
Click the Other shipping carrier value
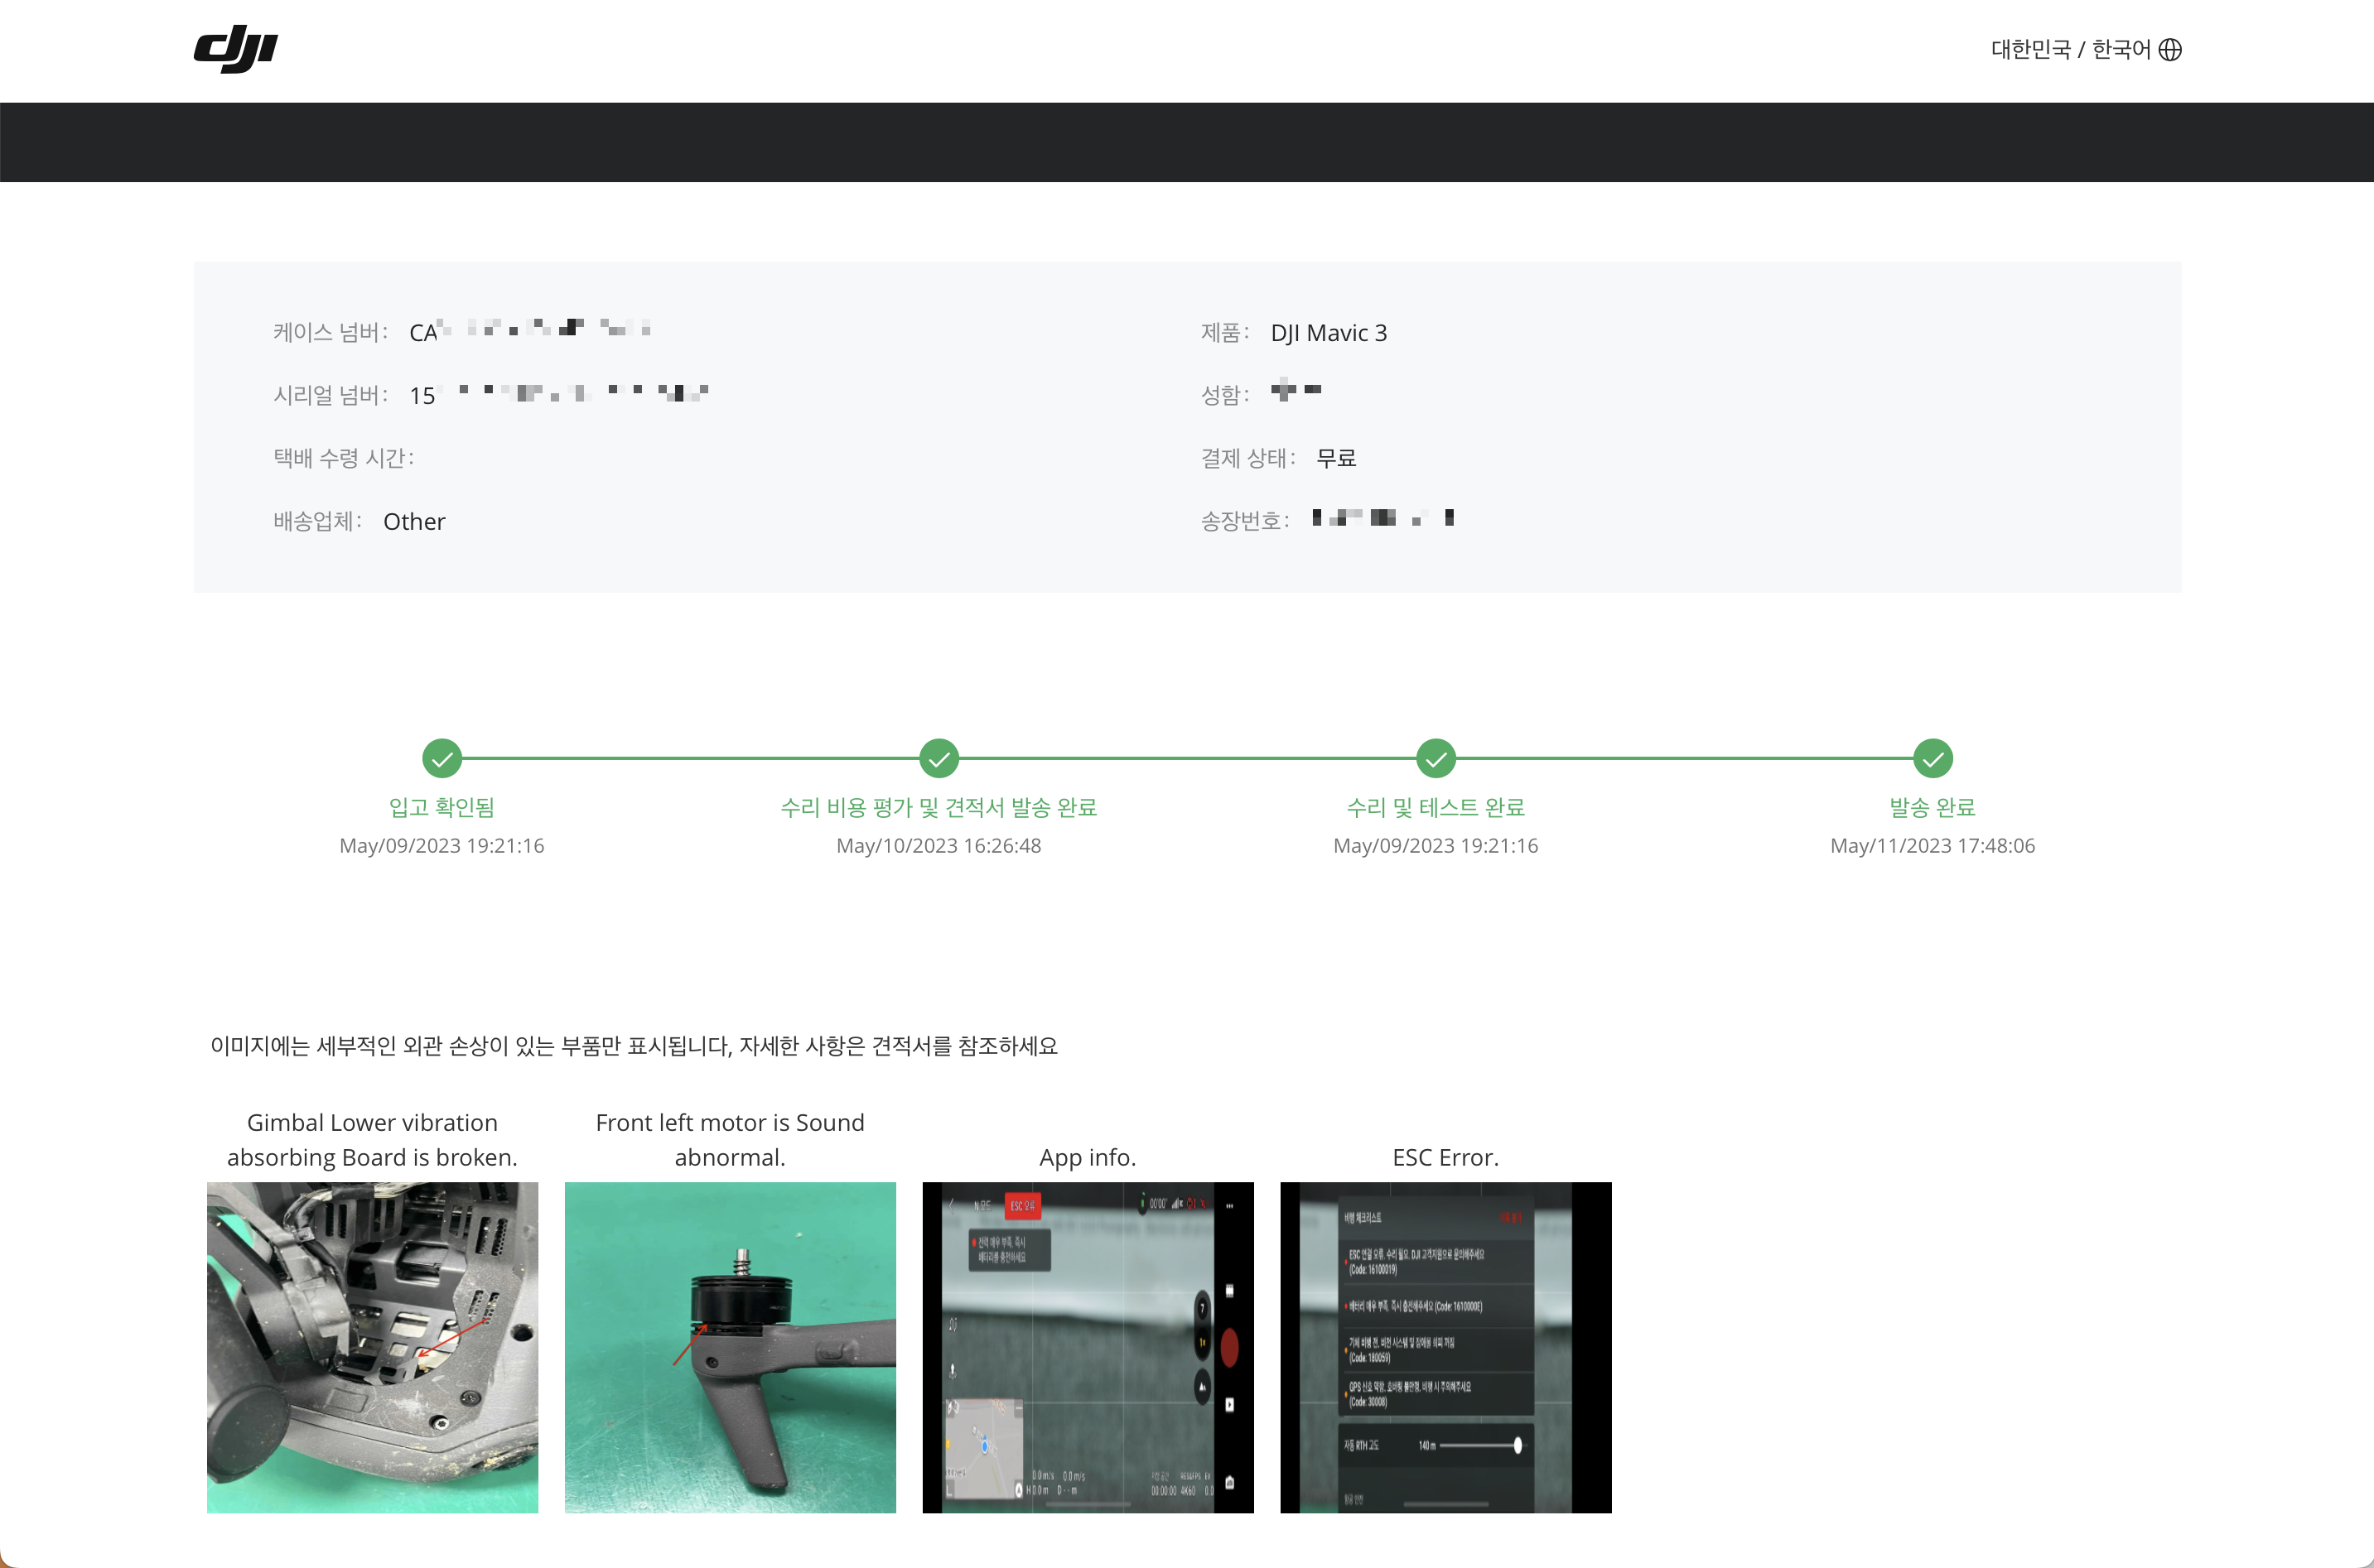[414, 521]
